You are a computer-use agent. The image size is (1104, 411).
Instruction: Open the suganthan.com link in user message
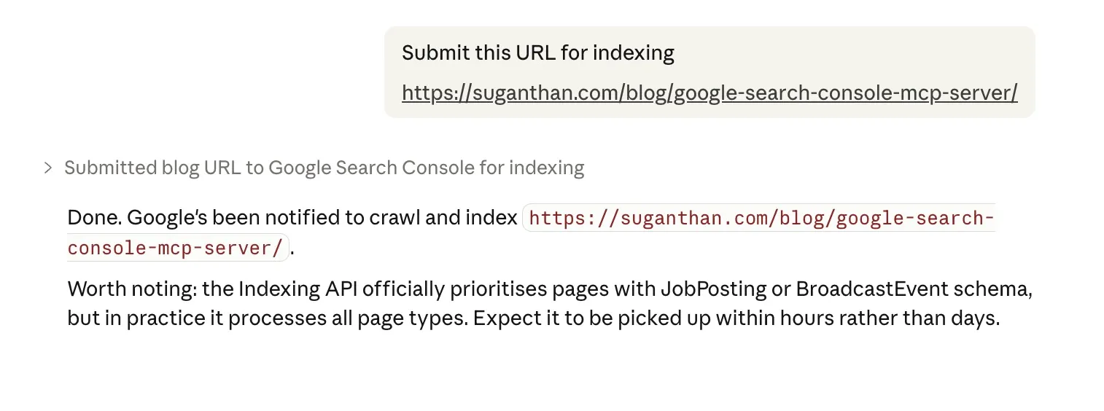point(709,93)
